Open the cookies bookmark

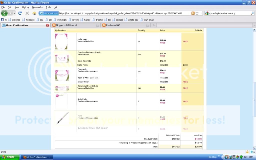pyautogui.click(x=117, y=20)
